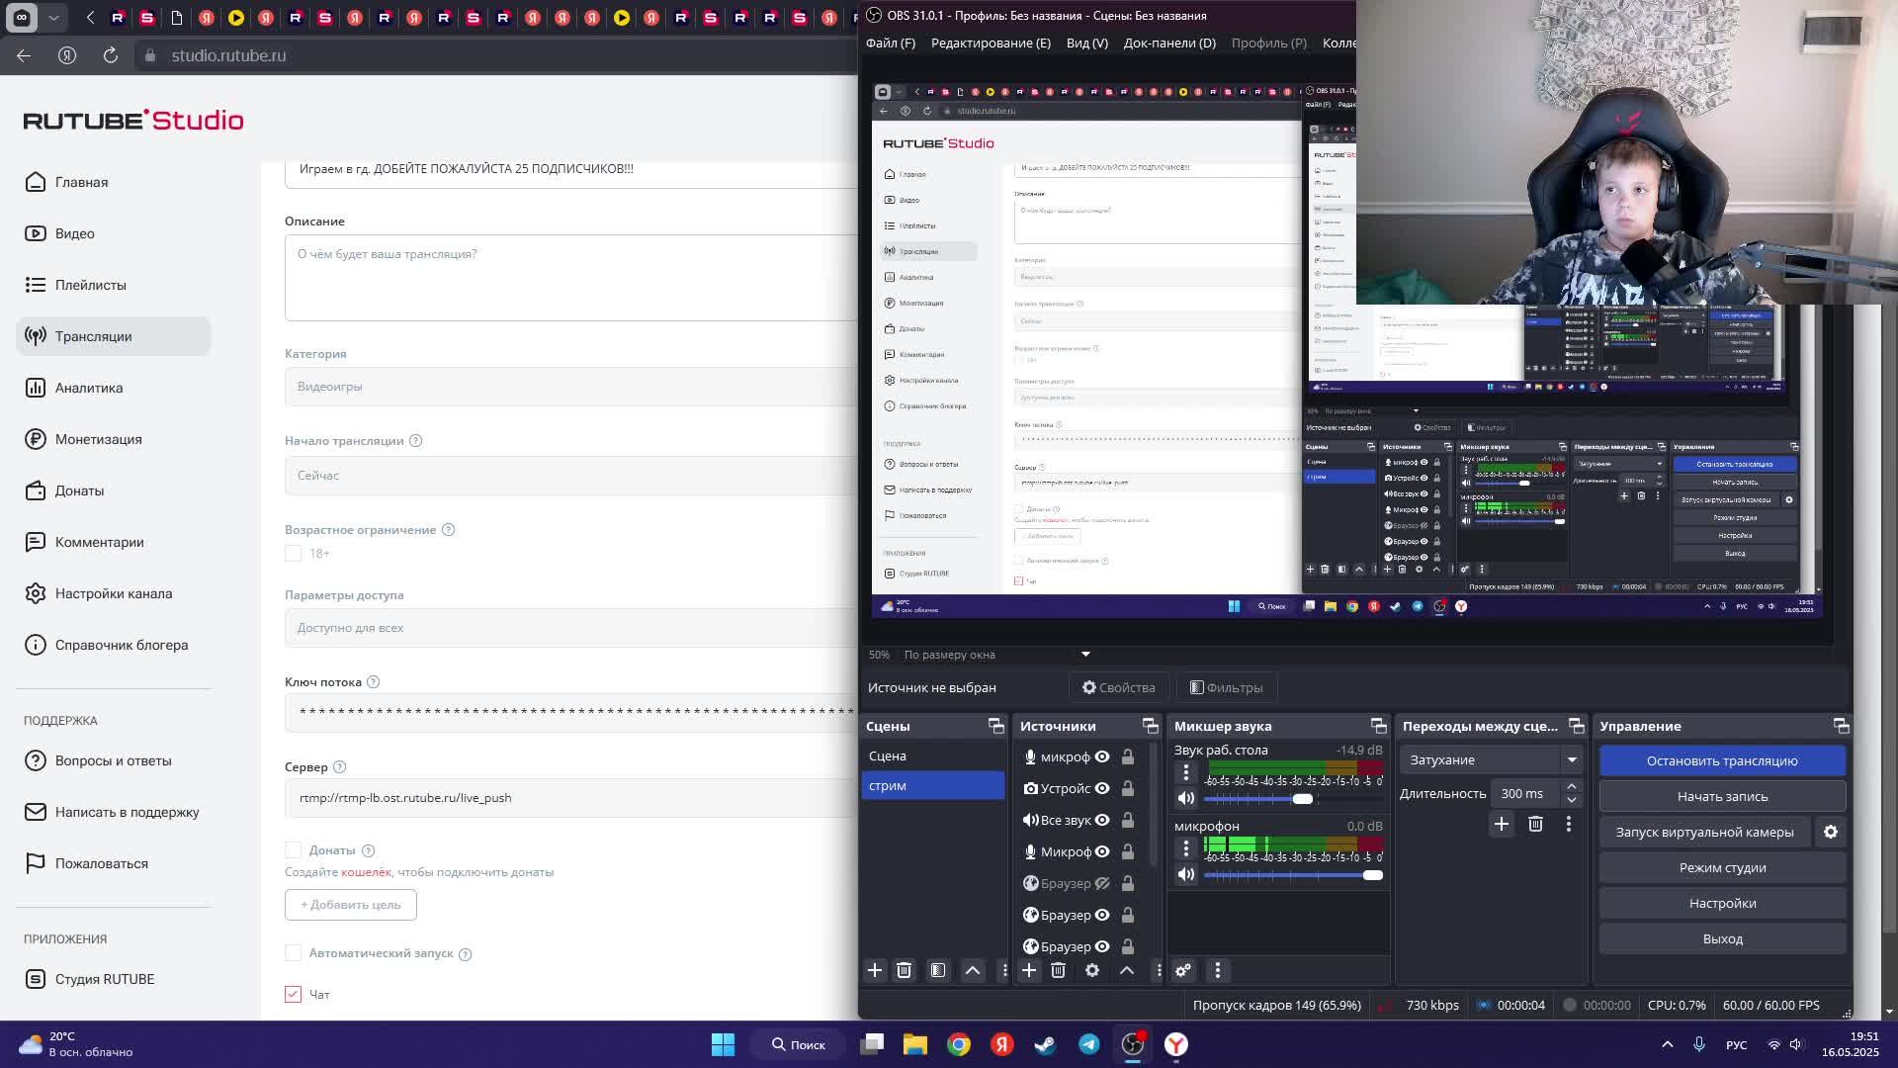1898x1068 pixels.
Task: Enable Автоматический запуск checkbox
Action: (293, 953)
